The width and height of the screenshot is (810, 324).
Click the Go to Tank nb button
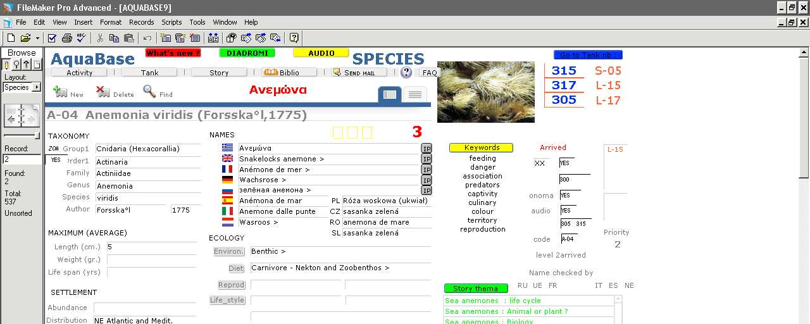pyautogui.click(x=588, y=55)
